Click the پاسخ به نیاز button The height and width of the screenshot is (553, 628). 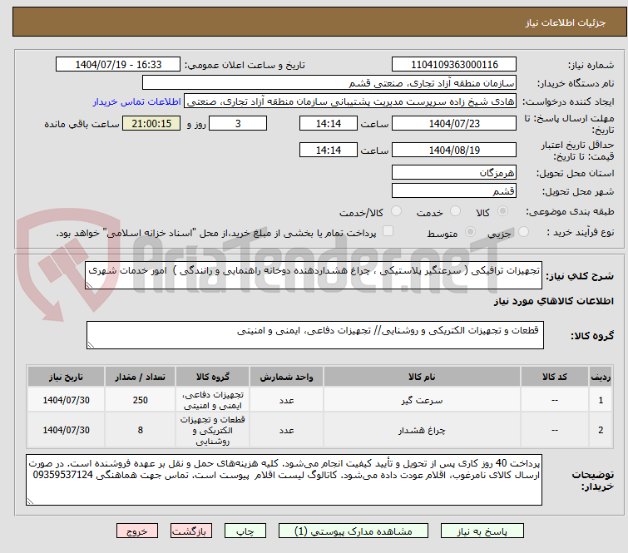tap(482, 531)
